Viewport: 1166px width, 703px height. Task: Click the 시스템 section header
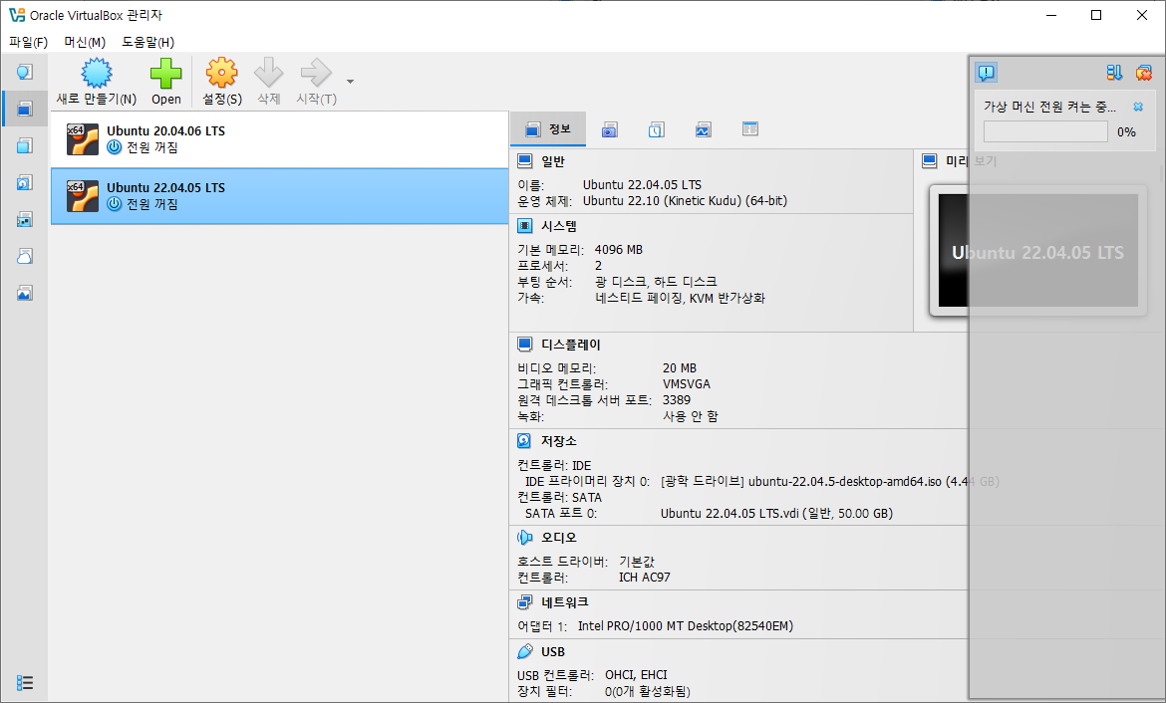[559, 226]
